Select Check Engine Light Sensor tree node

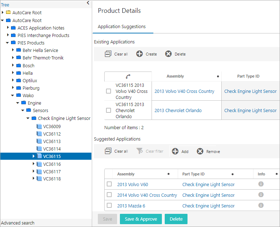click(64, 118)
